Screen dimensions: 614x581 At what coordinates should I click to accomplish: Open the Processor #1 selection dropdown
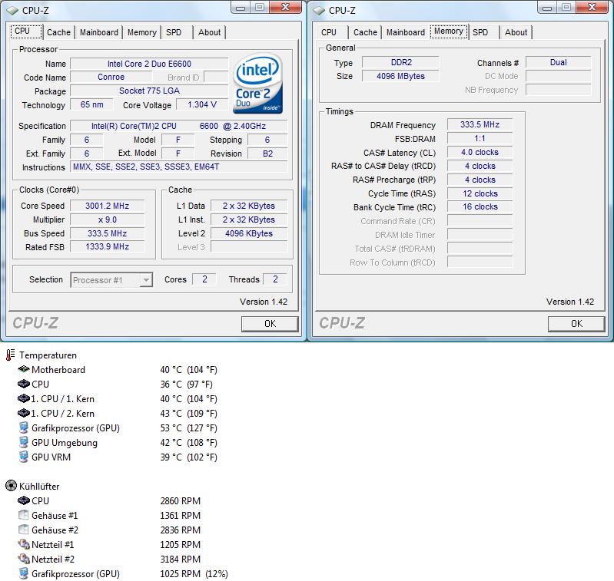(111, 280)
